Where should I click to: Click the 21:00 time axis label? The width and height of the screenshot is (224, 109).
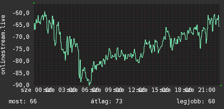pyautogui.click(x=207, y=90)
